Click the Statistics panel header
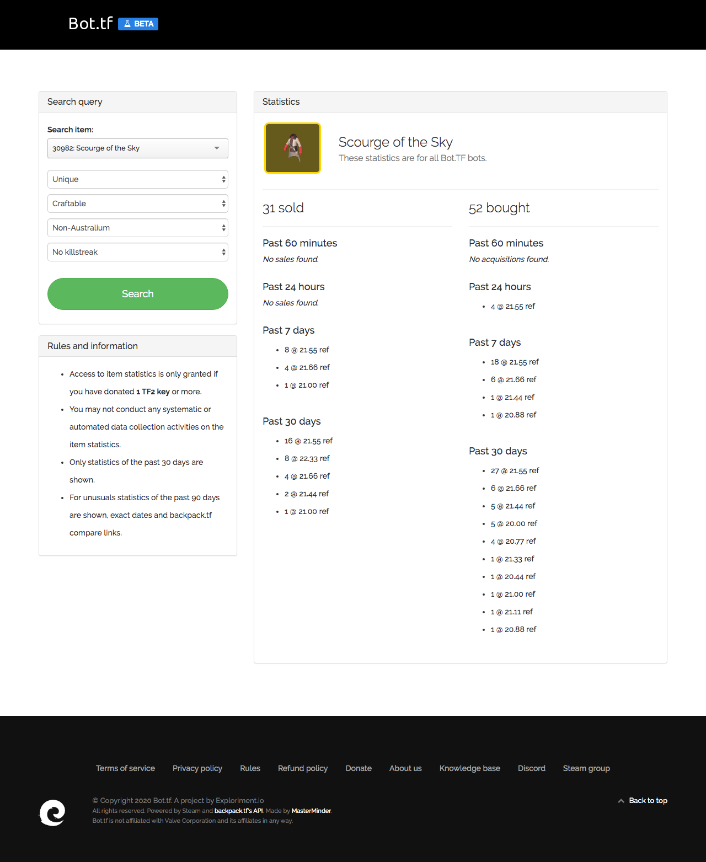Screen dimensions: 706x862 click(461, 102)
